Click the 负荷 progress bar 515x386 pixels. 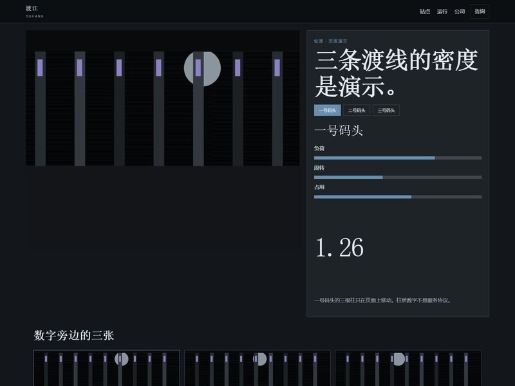pyautogui.click(x=398, y=158)
